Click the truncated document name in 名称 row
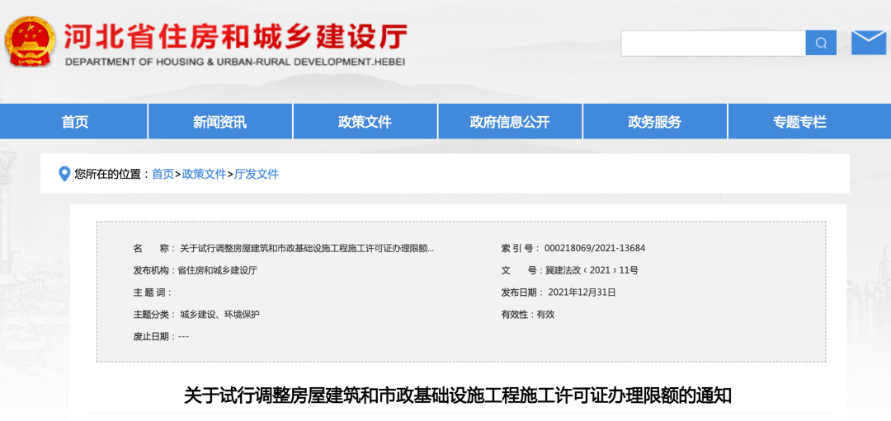The image size is (891, 421). [x=306, y=248]
